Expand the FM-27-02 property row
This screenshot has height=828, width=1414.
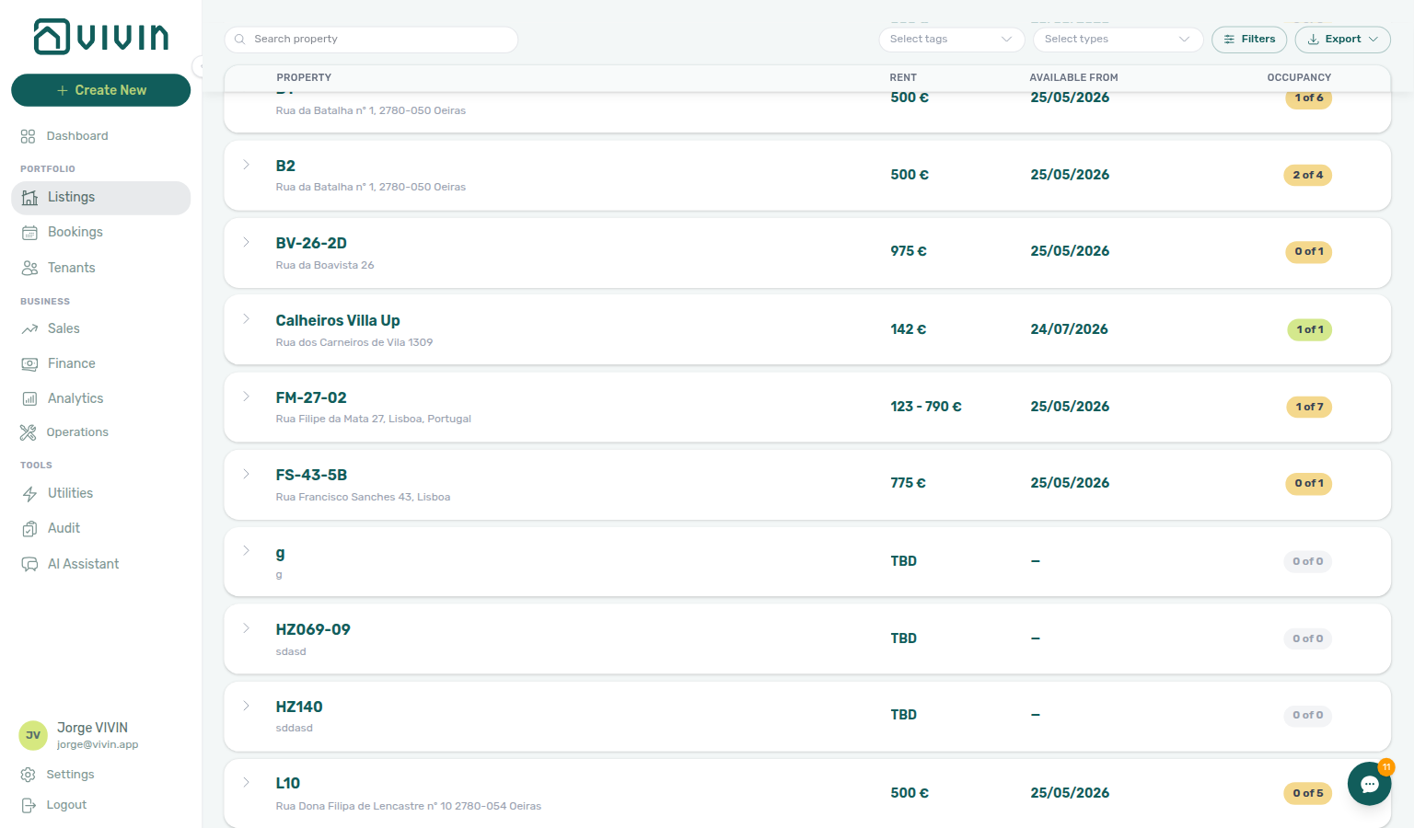tap(247, 397)
